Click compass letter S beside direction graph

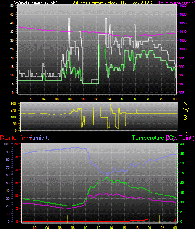(x=185, y=117)
